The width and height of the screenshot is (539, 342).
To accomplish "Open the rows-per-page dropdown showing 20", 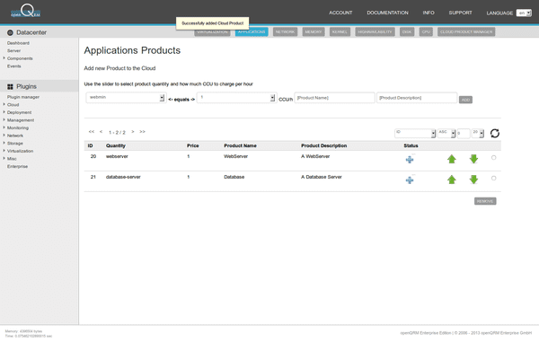I will point(478,133).
